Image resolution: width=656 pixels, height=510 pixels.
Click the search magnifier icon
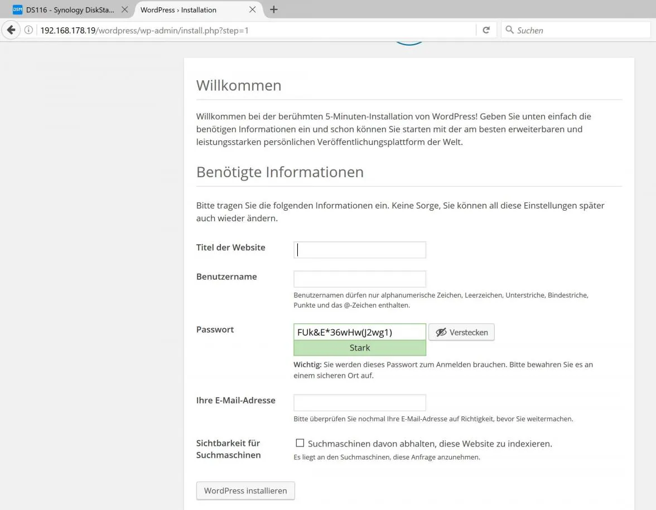point(509,30)
